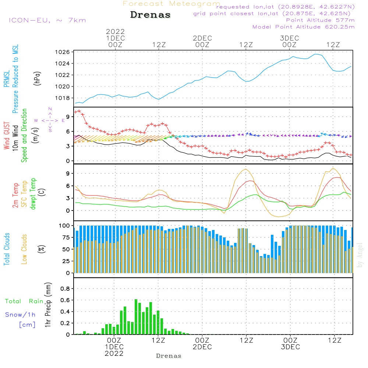Click the "2DEC 00Z" label above the pressure chart
Image resolution: width=368 pixels, height=368 pixels.
(x=202, y=41)
